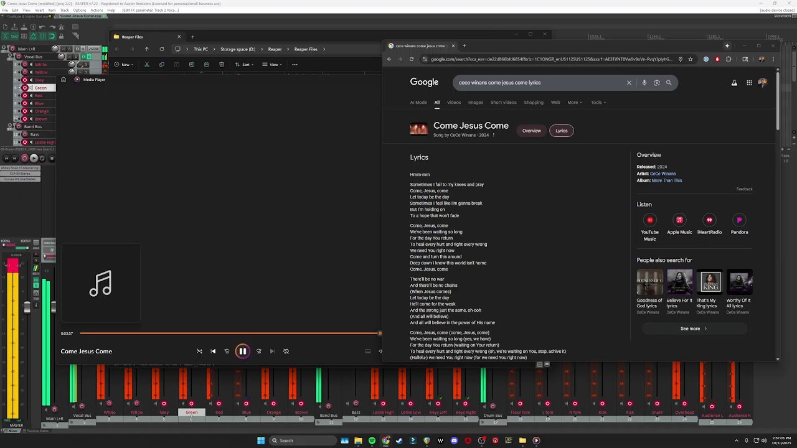This screenshot has width=797, height=448.
Task: Click Share icon in File Explorer toolbar
Action: 206,64
